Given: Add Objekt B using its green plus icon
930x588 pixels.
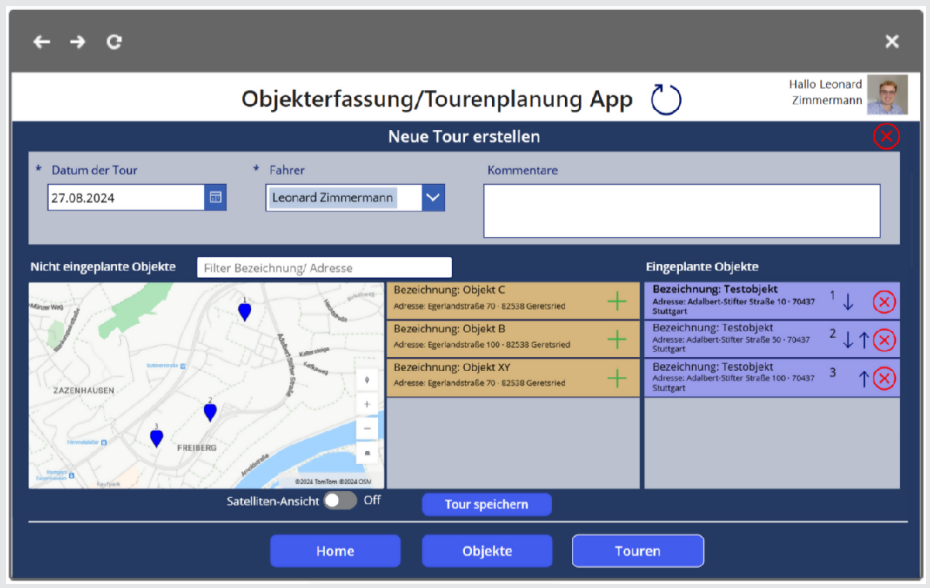Looking at the screenshot, I should tap(618, 339).
